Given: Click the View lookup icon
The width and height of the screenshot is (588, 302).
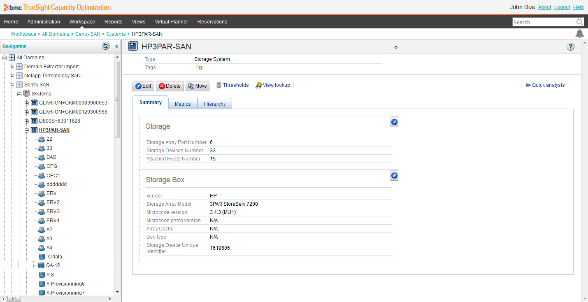Looking at the screenshot, I should (x=258, y=85).
